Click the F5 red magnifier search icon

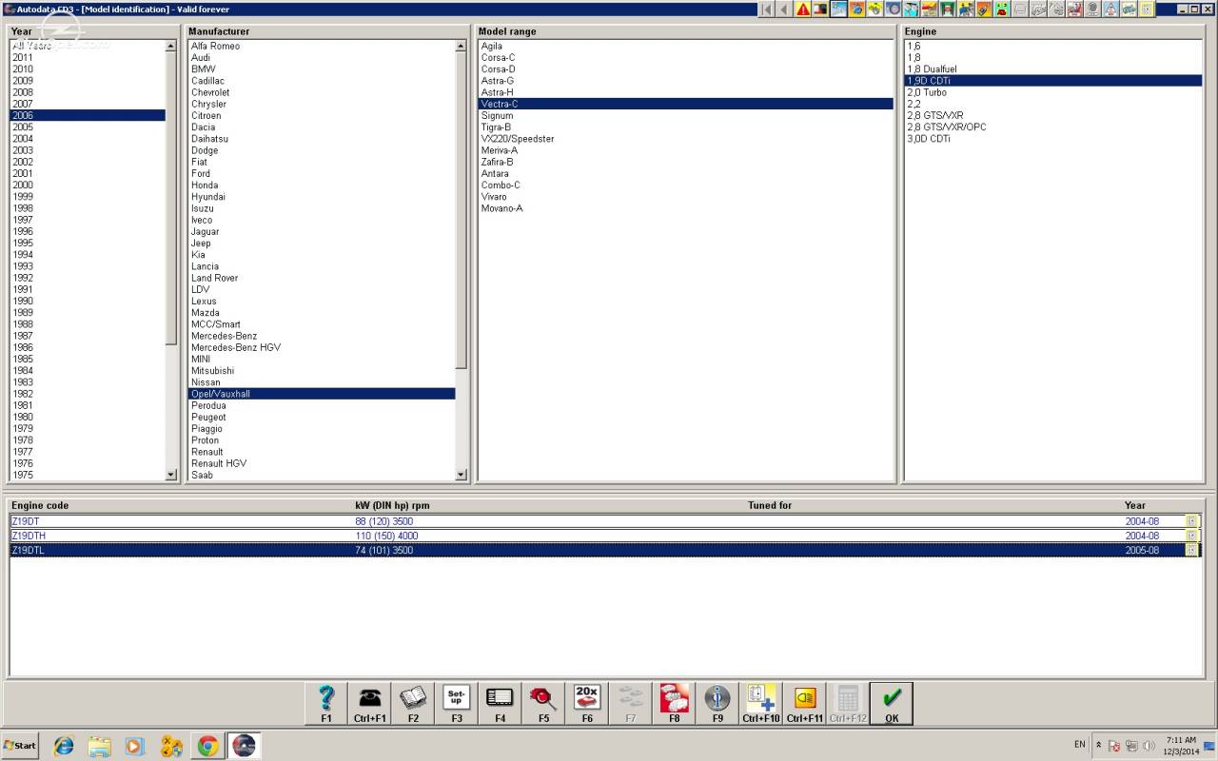[543, 703]
